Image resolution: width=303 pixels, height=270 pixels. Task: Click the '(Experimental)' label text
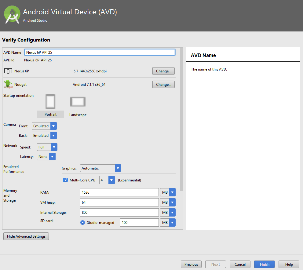[x=130, y=180]
